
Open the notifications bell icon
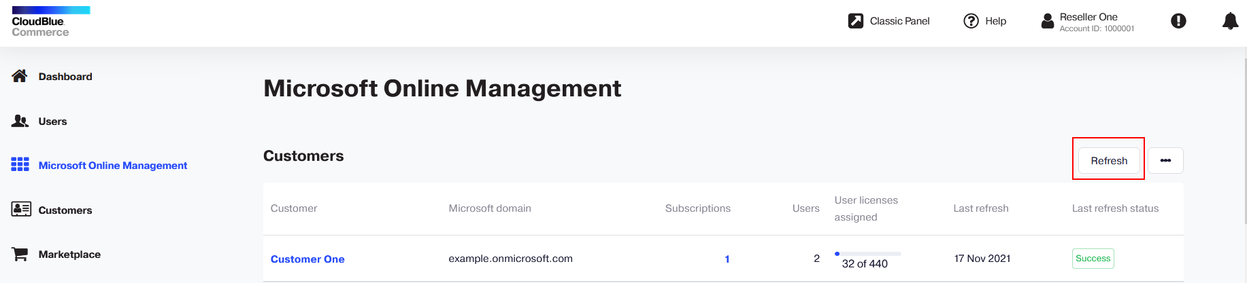[x=1230, y=21]
